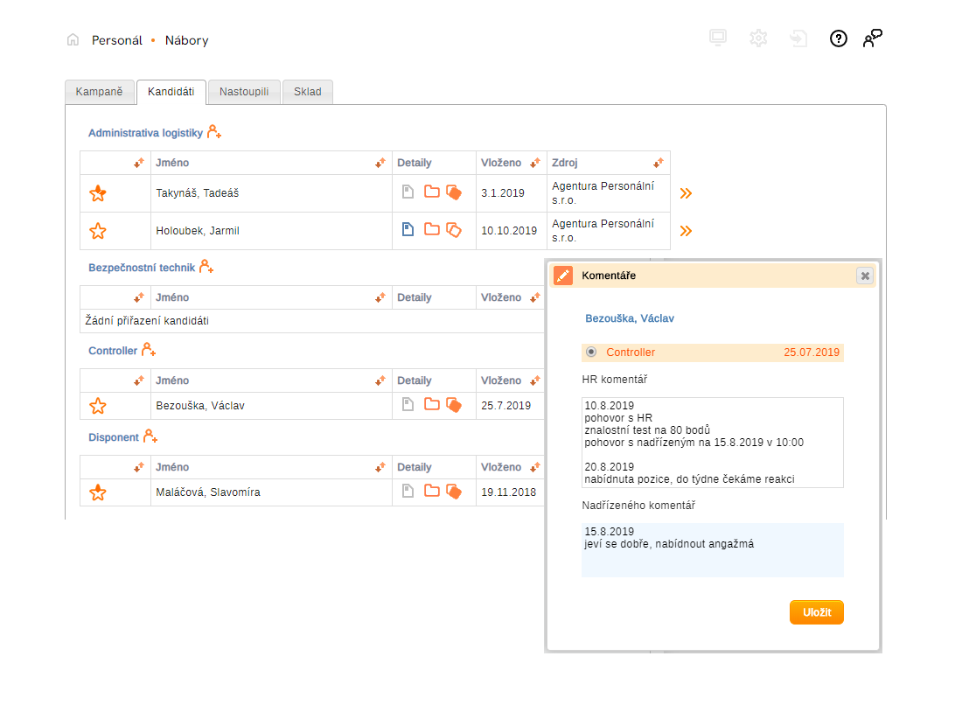The height and width of the screenshot is (726, 962).
Task: Expand row arrows for Holoubek, Jarmil
Action: pyautogui.click(x=686, y=231)
